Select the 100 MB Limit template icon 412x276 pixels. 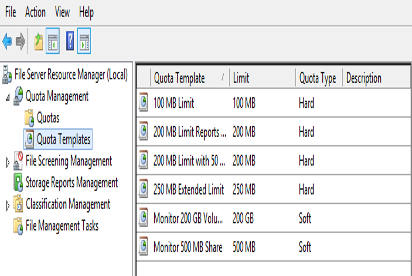[x=143, y=102]
